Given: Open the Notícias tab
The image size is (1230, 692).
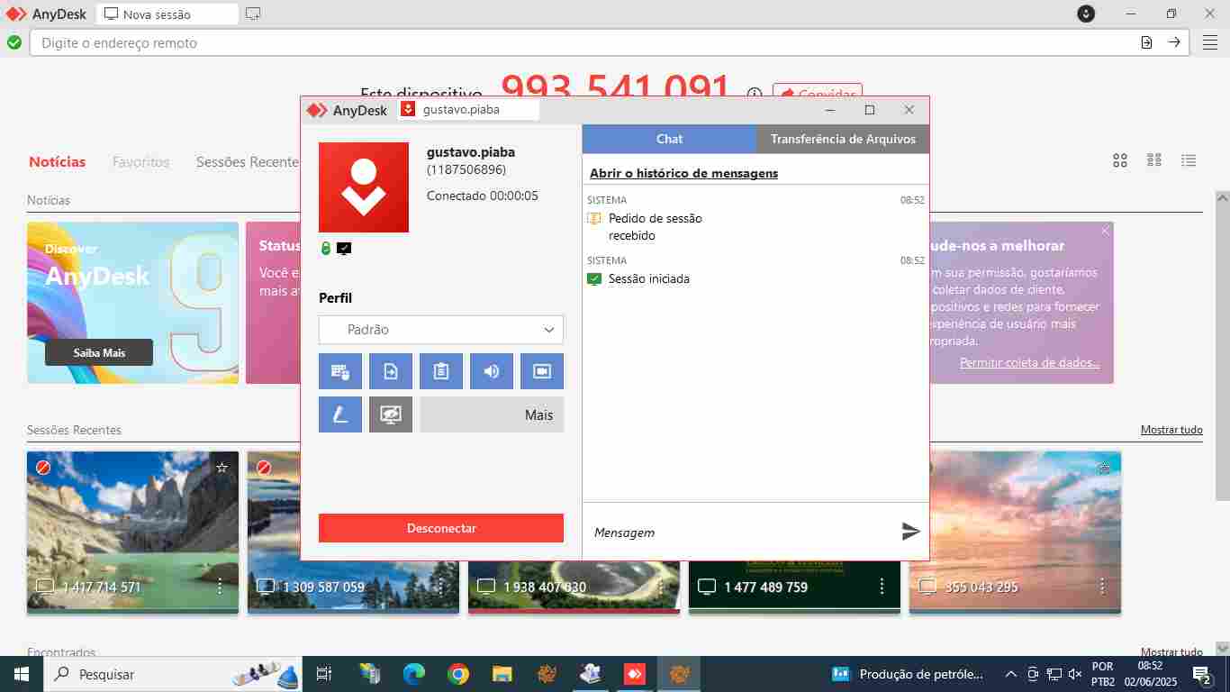Looking at the screenshot, I should coord(57,162).
